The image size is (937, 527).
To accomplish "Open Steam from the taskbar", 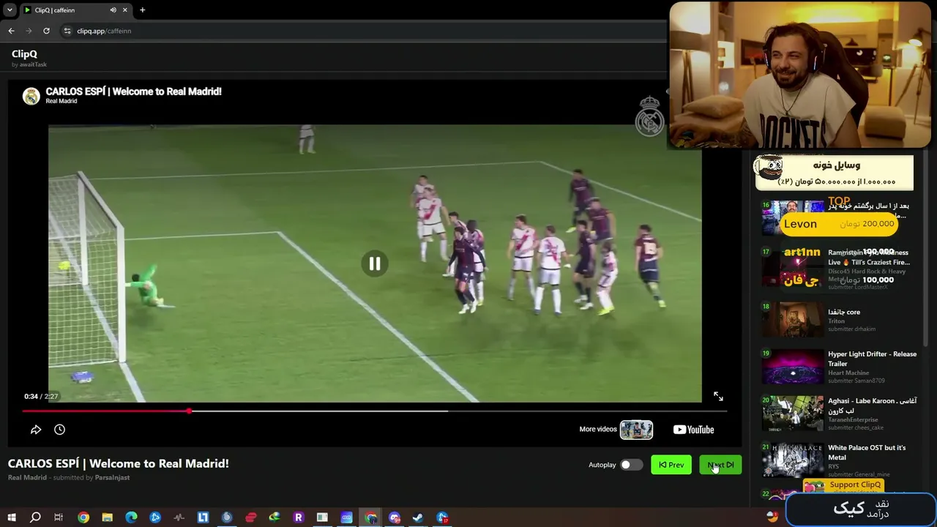I will pyautogui.click(x=417, y=517).
